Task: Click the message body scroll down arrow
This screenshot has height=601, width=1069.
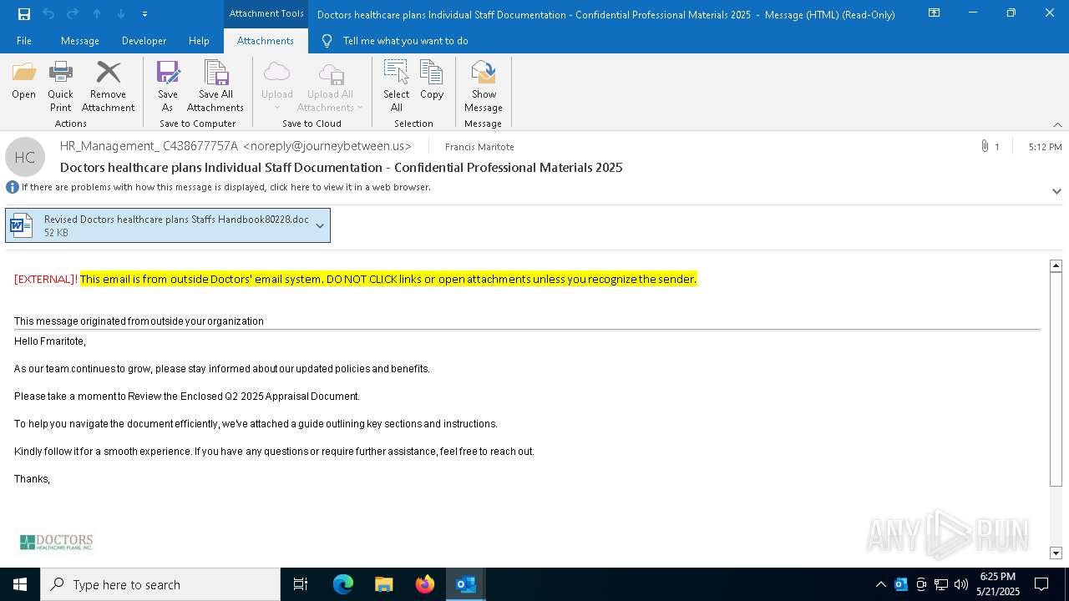Action: tap(1056, 553)
